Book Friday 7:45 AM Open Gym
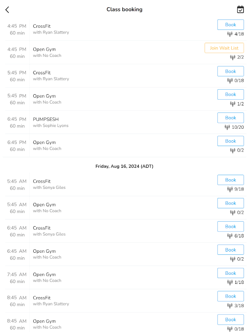249x332 pixels. pos(231,273)
